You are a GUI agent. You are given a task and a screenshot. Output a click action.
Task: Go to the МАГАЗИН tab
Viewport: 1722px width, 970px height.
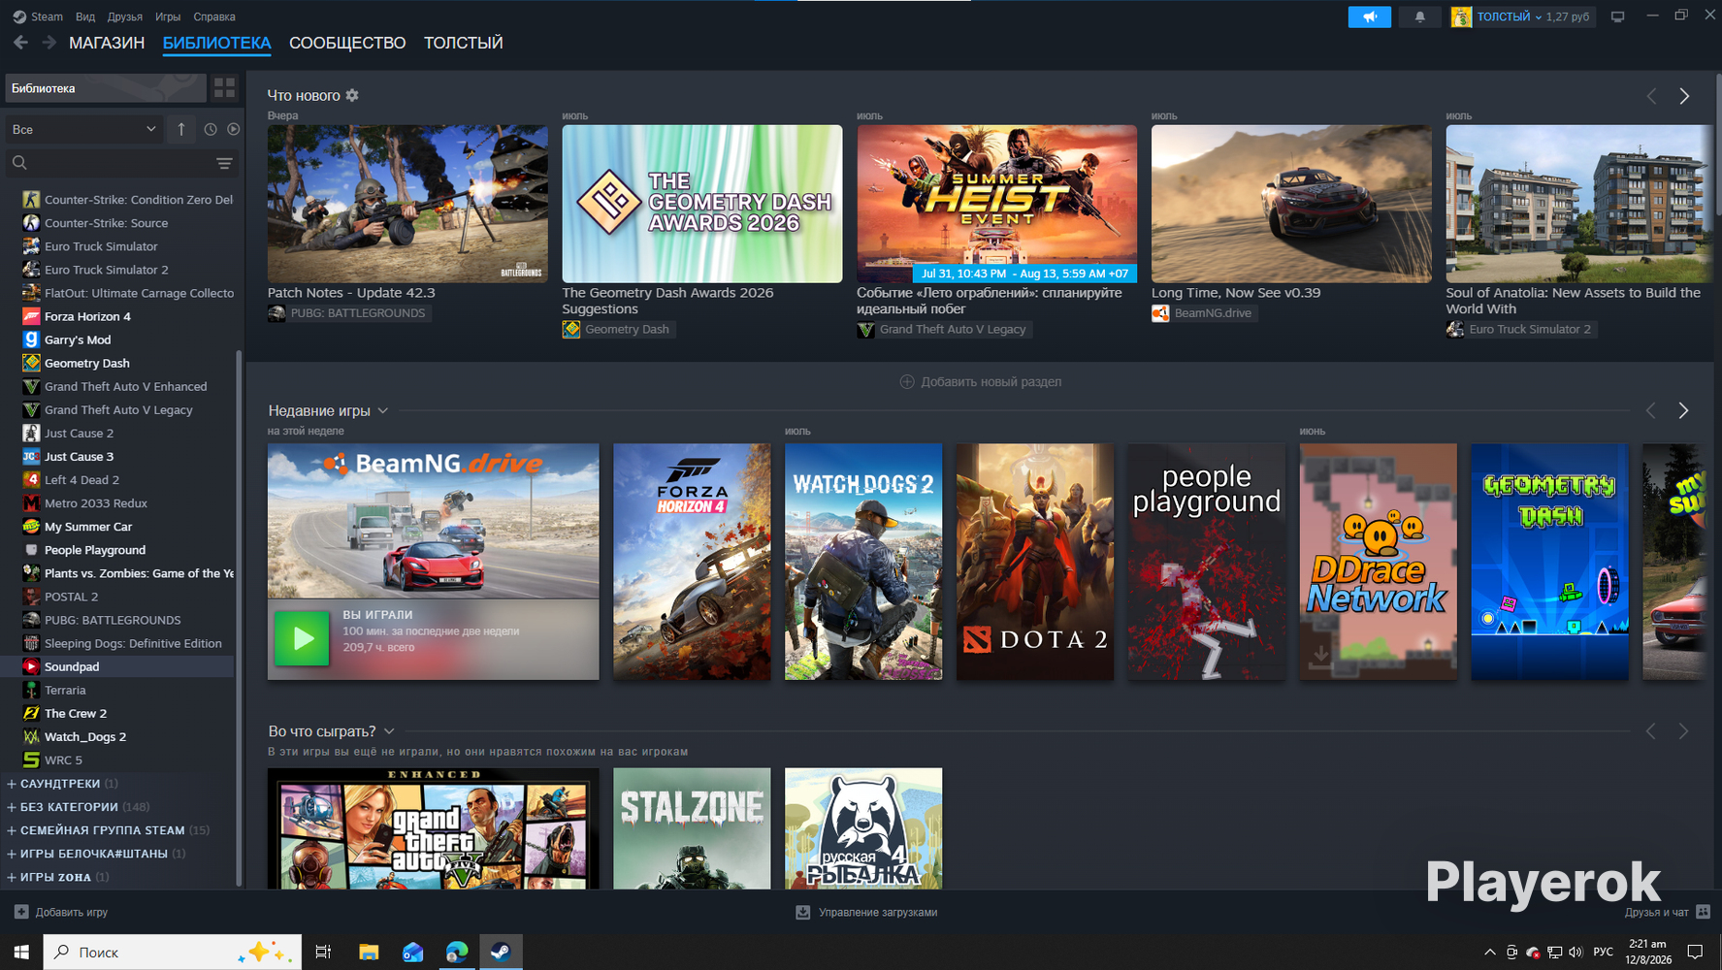107,43
